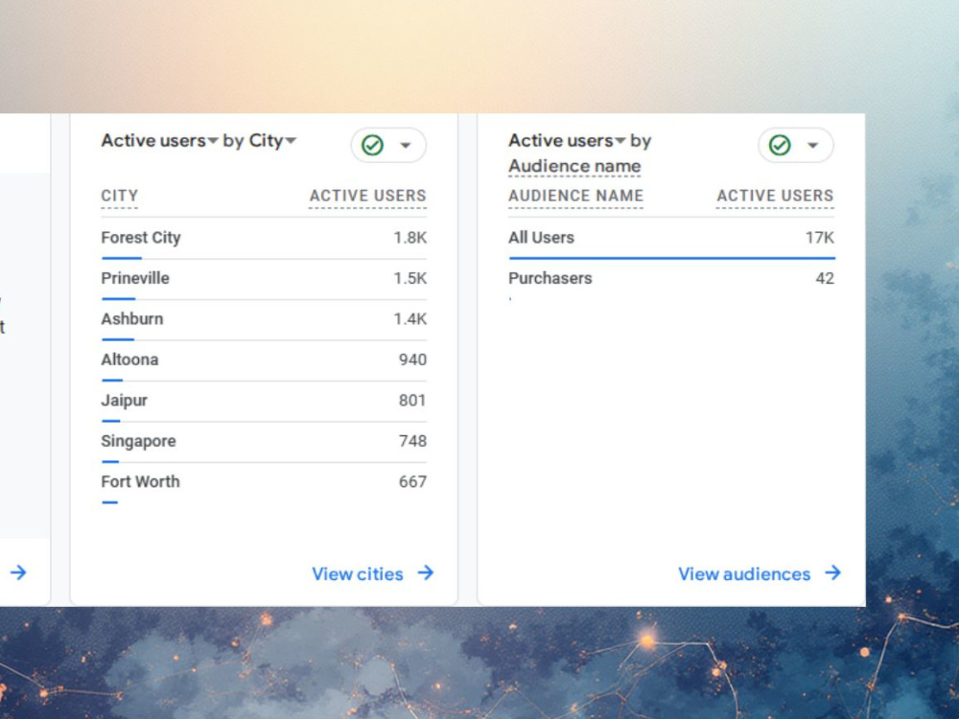
Task: Click the AUDIENCE NAME column header
Action: tap(575, 197)
